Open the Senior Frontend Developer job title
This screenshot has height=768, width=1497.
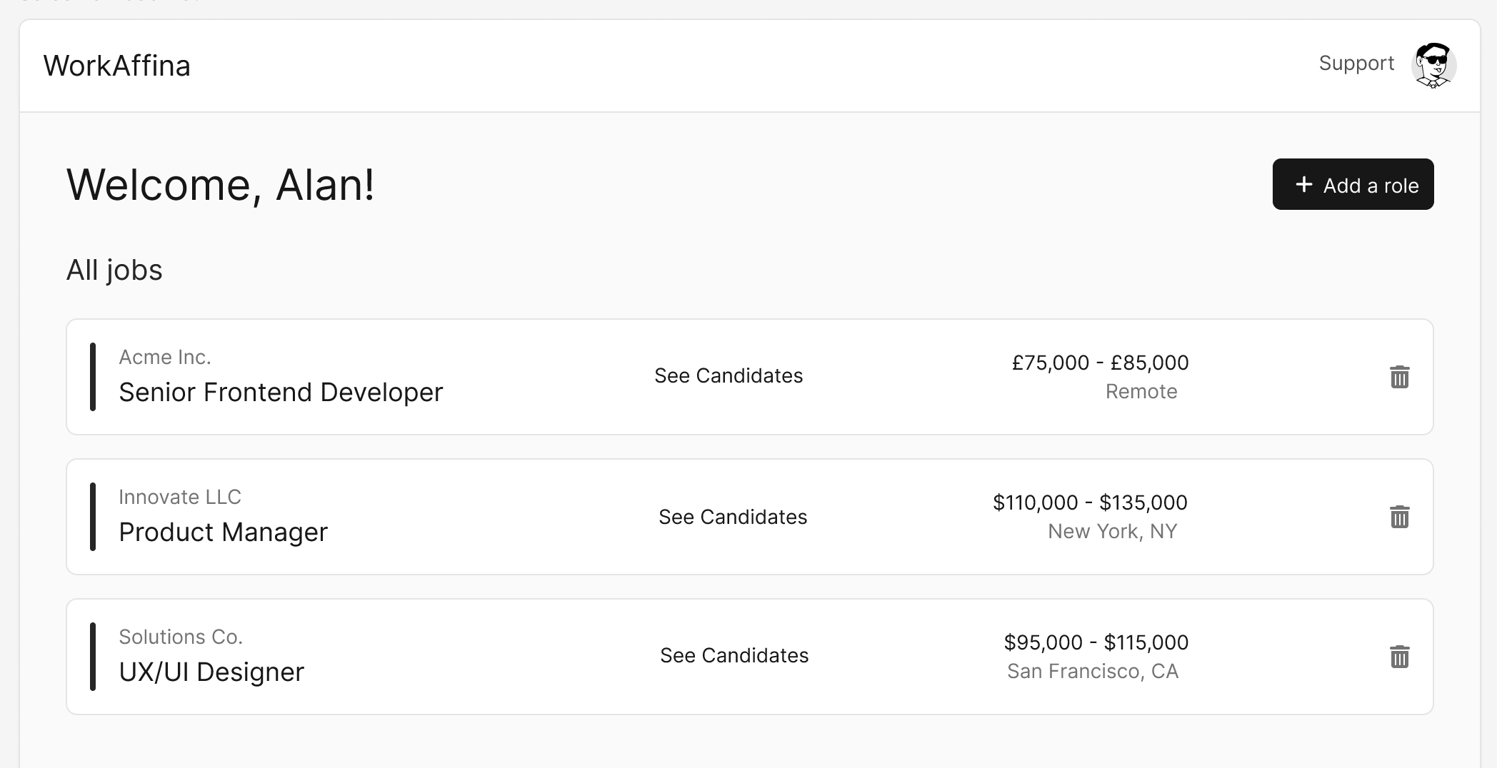tap(281, 393)
